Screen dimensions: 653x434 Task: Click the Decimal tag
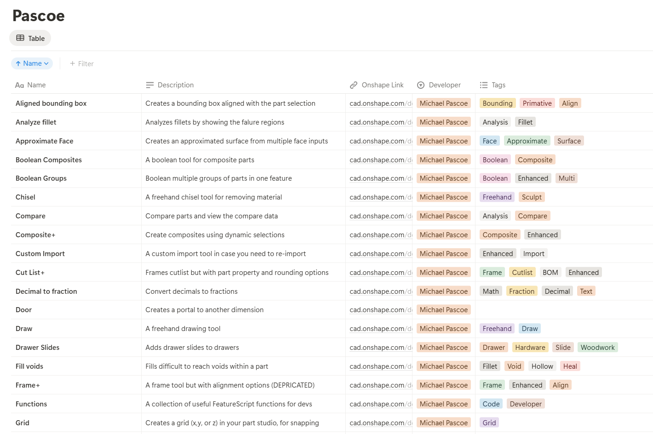(557, 291)
